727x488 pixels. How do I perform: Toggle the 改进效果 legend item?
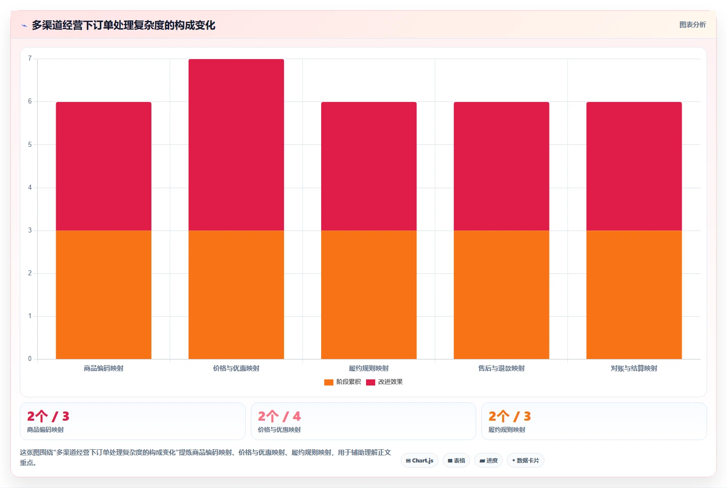tap(384, 382)
